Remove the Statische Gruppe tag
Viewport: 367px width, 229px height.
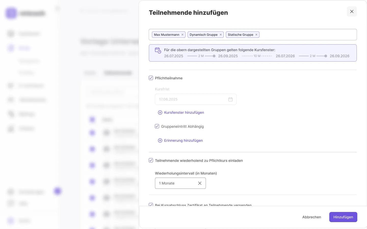(x=256, y=35)
